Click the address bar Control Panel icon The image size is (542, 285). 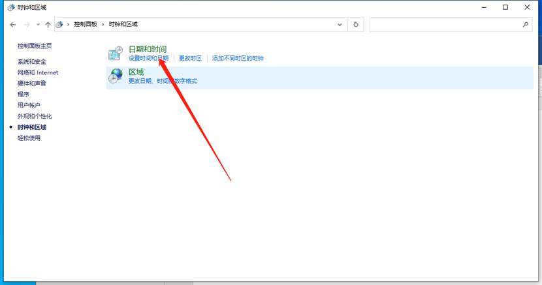click(x=60, y=24)
